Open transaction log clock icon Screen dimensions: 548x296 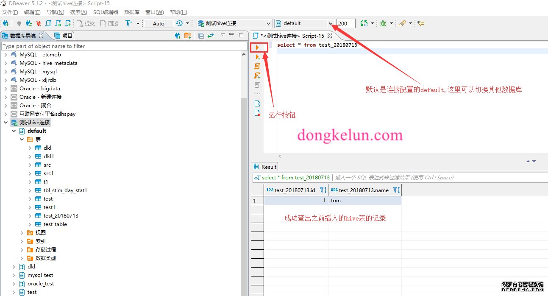point(180,23)
